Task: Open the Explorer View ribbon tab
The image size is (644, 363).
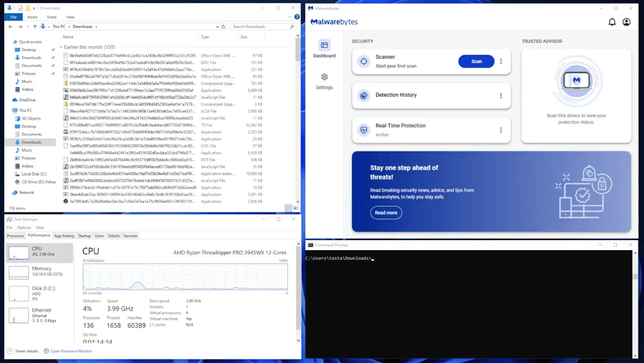Action: tap(70, 17)
